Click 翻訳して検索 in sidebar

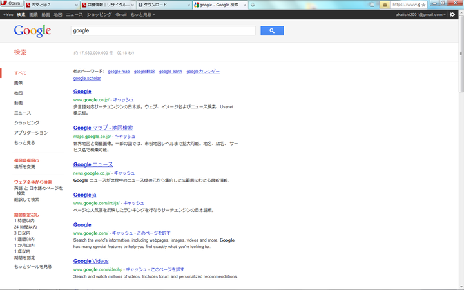click(x=26, y=199)
